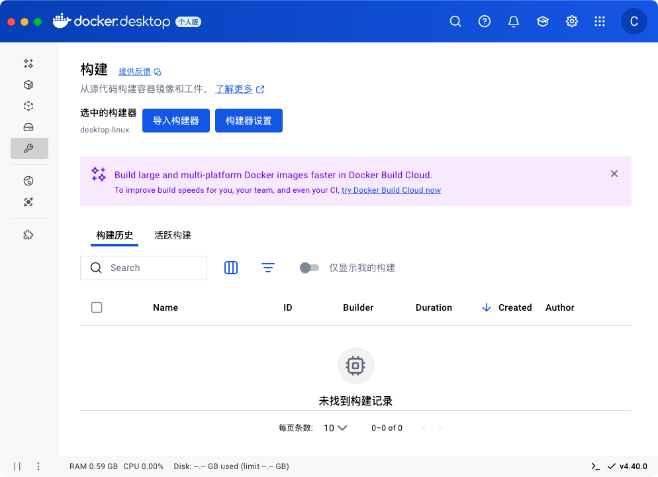Image resolution: width=658 pixels, height=477 pixels.
Task: Sort by the Created column arrow
Action: pyautogui.click(x=487, y=307)
